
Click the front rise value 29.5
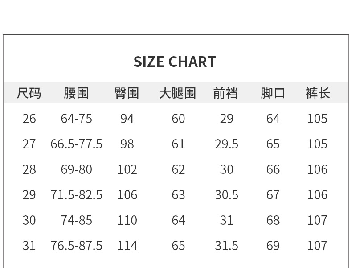[x=226, y=144]
